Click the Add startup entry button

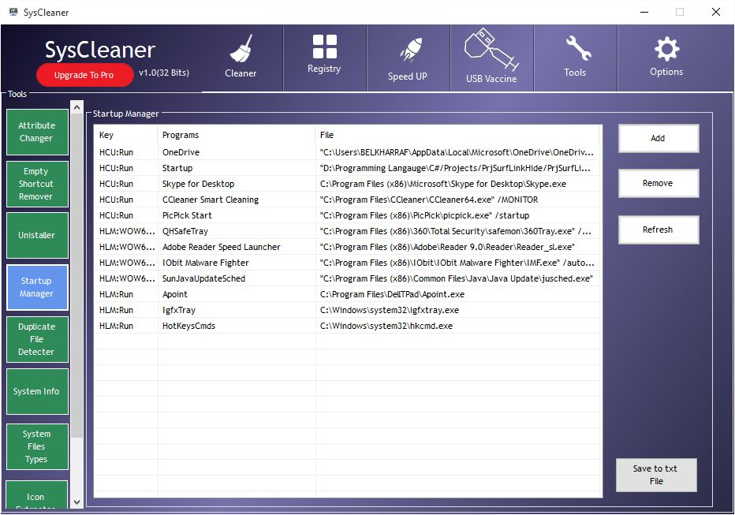tap(659, 138)
